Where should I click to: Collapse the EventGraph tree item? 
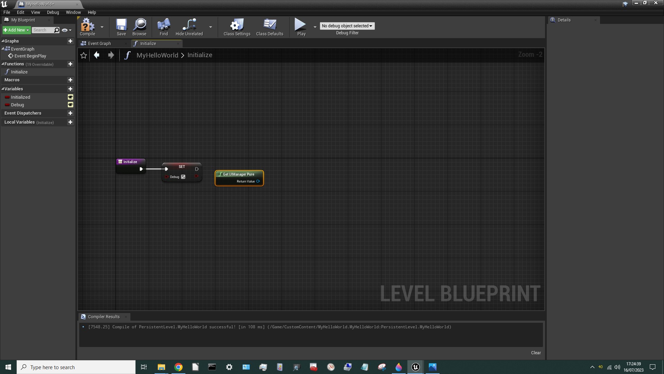pyautogui.click(x=3, y=48)
